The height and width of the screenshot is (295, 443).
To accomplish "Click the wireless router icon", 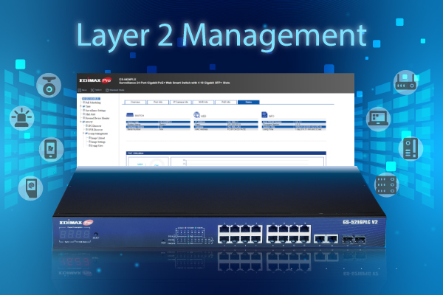I will 405,83.
